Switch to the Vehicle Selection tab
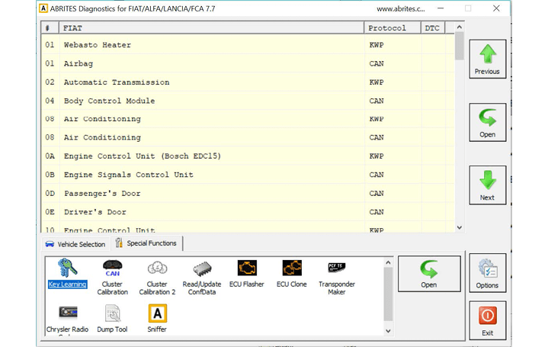The width and height of the screenshot is (548, 347). click(x=75, y=244)
